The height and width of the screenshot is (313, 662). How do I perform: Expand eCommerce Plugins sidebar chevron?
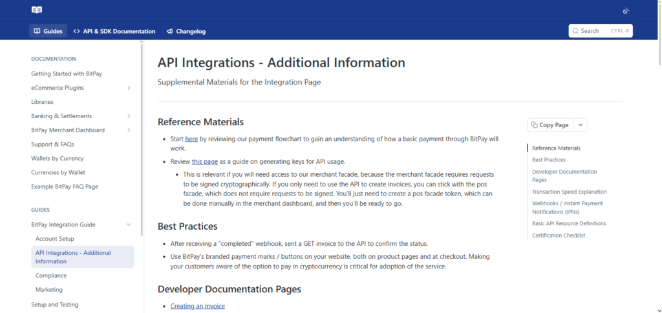129,88
